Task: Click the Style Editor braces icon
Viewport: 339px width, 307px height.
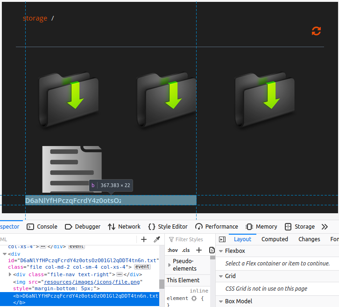Action: point(152,227)
